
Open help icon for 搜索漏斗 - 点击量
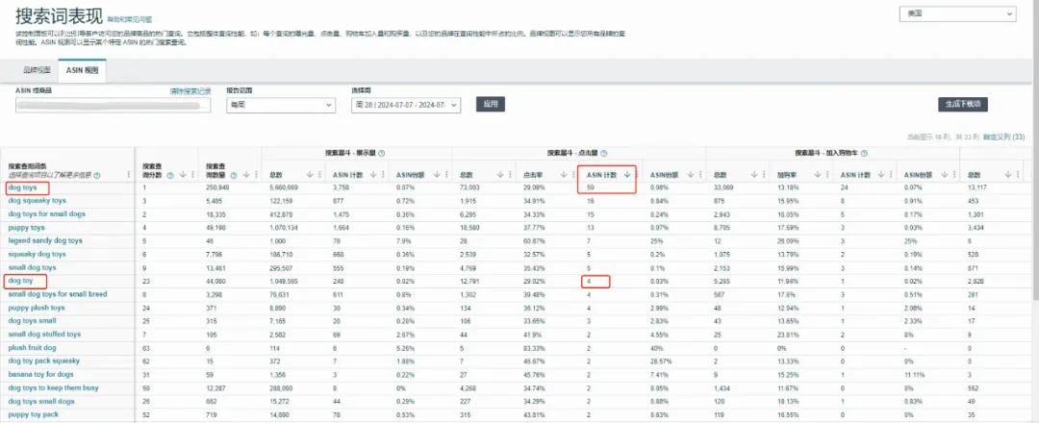603,153
